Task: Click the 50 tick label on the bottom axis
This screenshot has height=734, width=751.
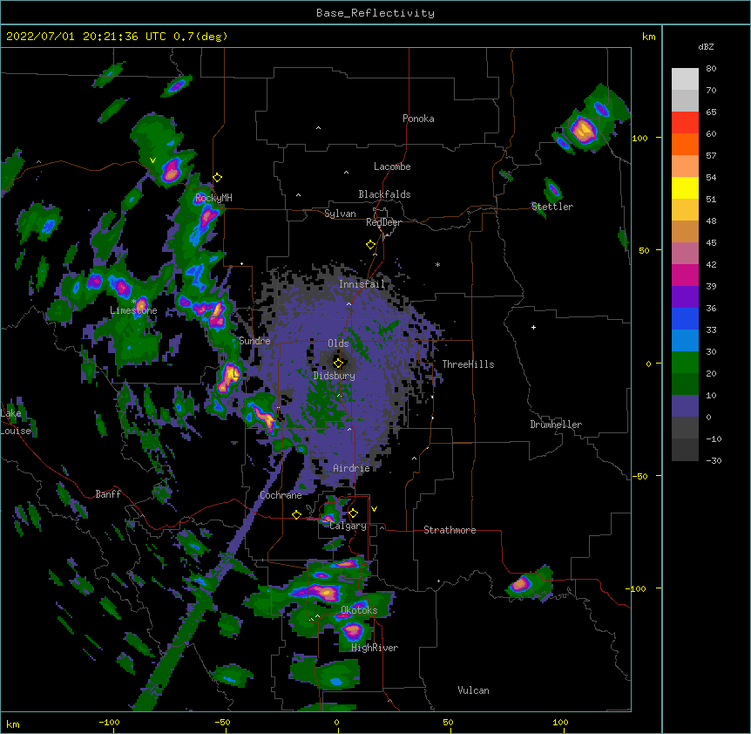Action: coord(448,722)
